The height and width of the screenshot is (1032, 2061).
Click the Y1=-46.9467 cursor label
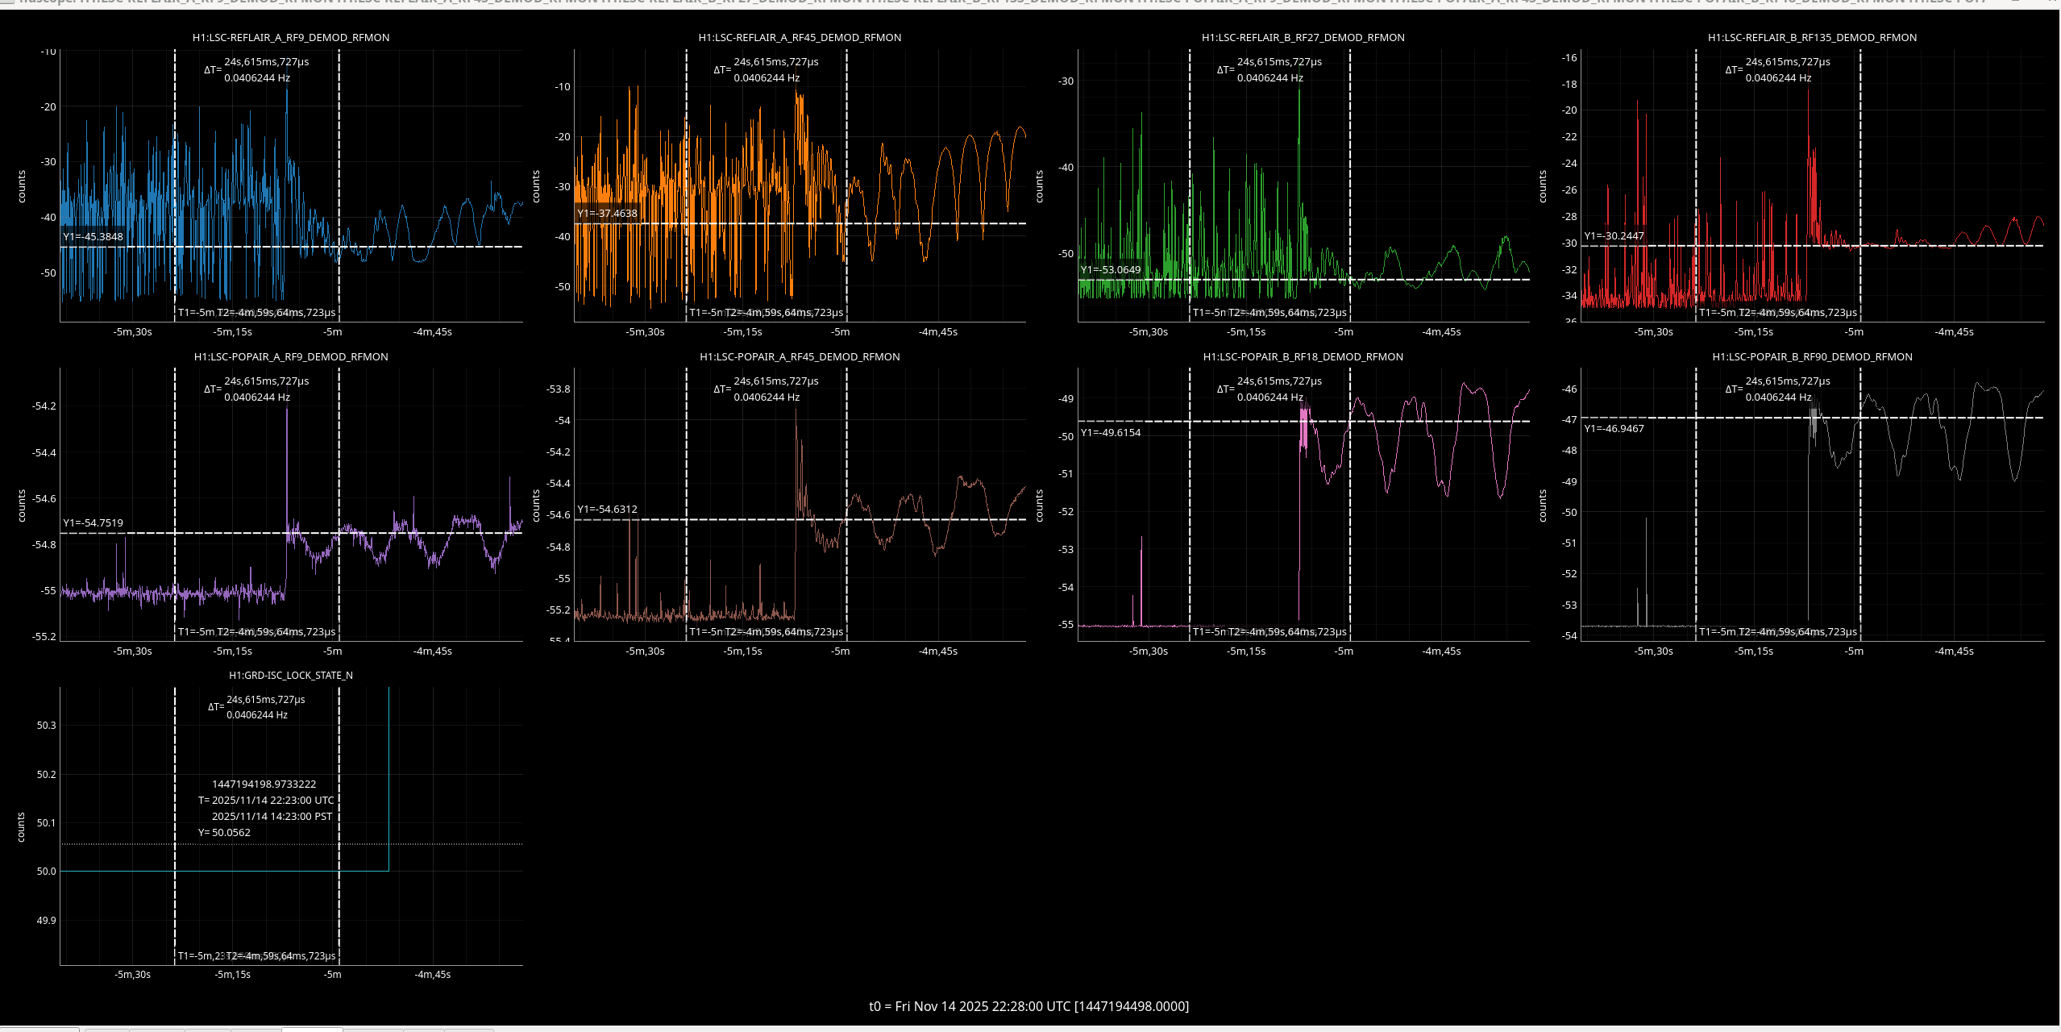click(x=1614, y=428)
